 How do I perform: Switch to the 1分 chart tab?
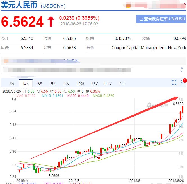(x=12, y=83)
